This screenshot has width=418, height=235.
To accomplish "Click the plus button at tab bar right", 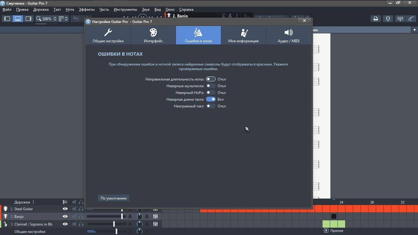I will (415, 30).
